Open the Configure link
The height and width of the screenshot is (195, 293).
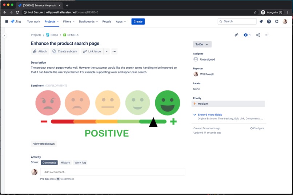(x=257, y=129)
